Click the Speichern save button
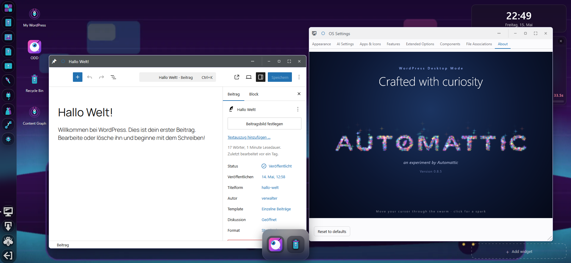The width and height of the screenshot is (571, 263). click(280, 77)
